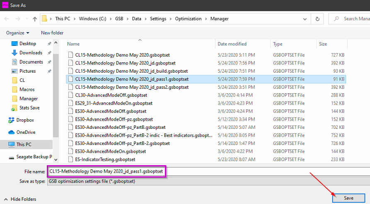Open recent locations dropdown arrow
Image resolution: width=370 pixels, height=204 pixels.
point(26,19)
